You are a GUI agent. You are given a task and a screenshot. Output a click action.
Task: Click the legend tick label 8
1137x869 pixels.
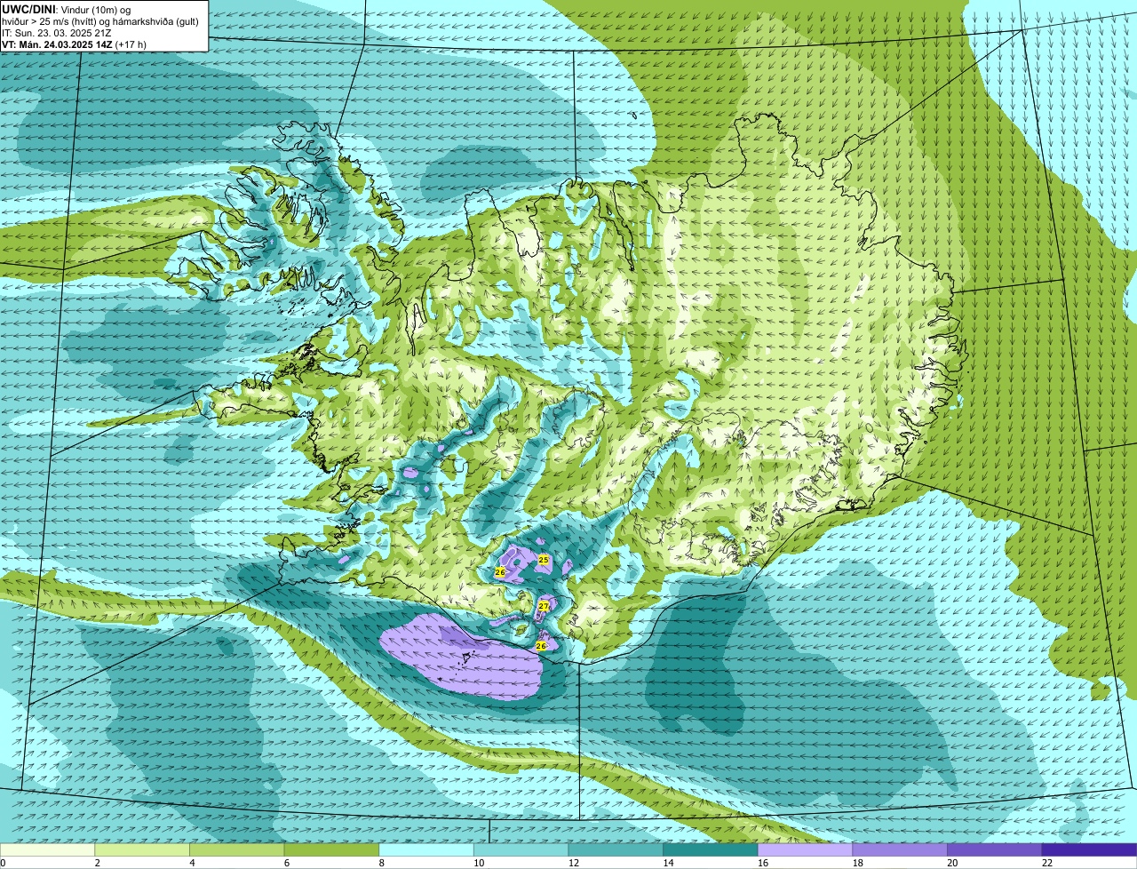[x=380, y=863]
